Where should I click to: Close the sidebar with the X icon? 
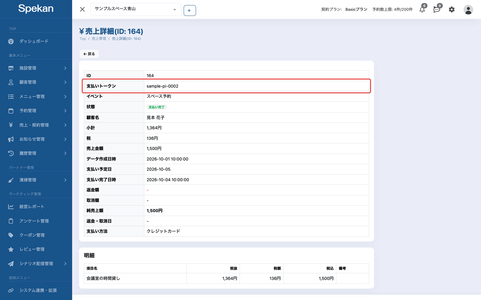(82, 9)
